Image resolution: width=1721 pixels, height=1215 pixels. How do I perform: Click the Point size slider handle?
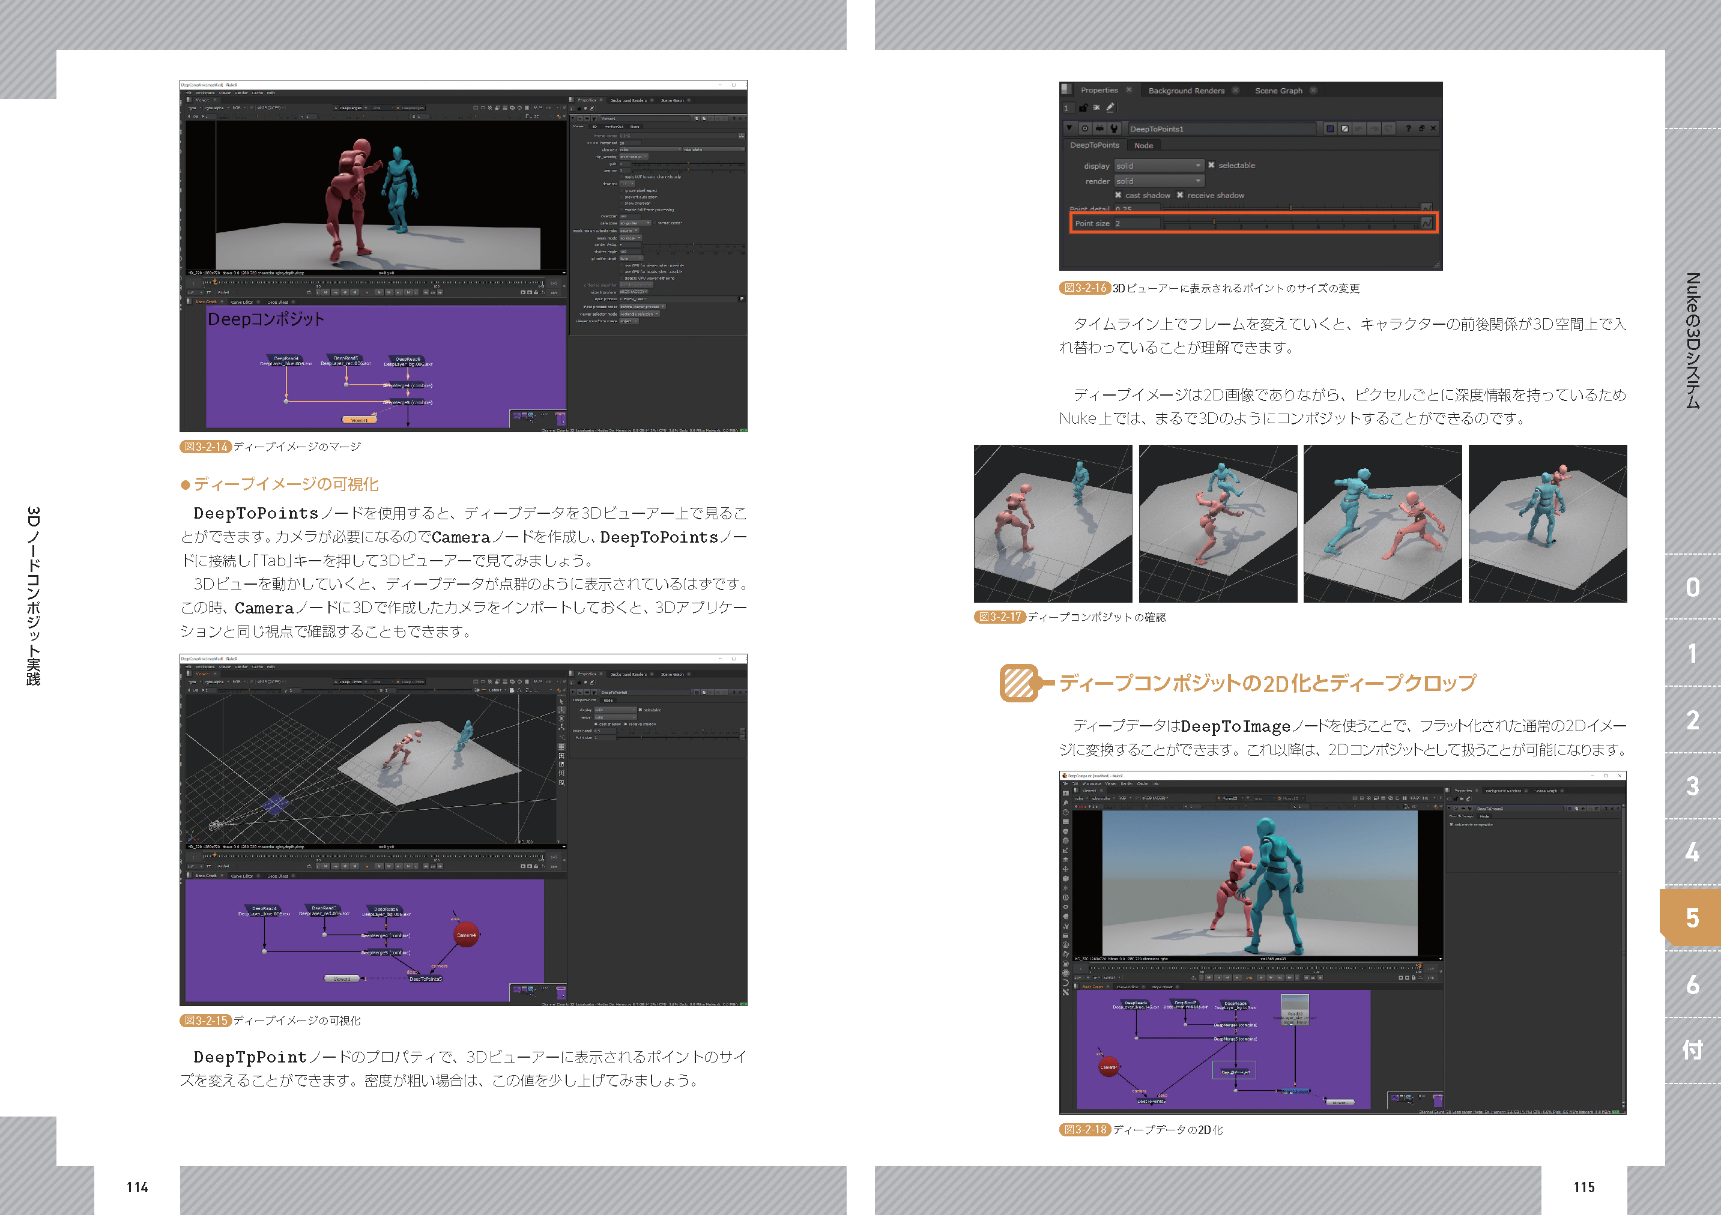[1214, 223]
